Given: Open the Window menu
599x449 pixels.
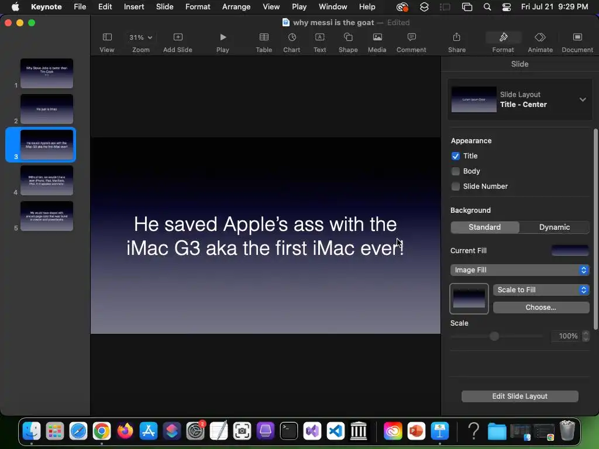Looking at the screenshot, I should tap(333, 7).
